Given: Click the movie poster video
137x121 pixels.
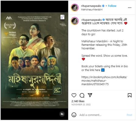Looking at the screenshot, I should coord(34,60).
